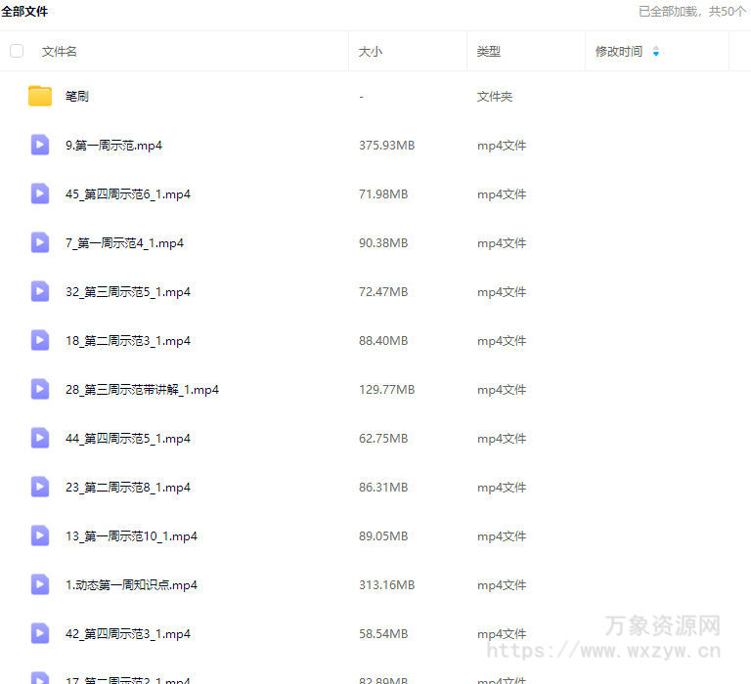The width and height of the screenshot is (751, 684).
Task: Click video icon for 13_第一周示范10_1.mp4
Action: tap(40, 535)
